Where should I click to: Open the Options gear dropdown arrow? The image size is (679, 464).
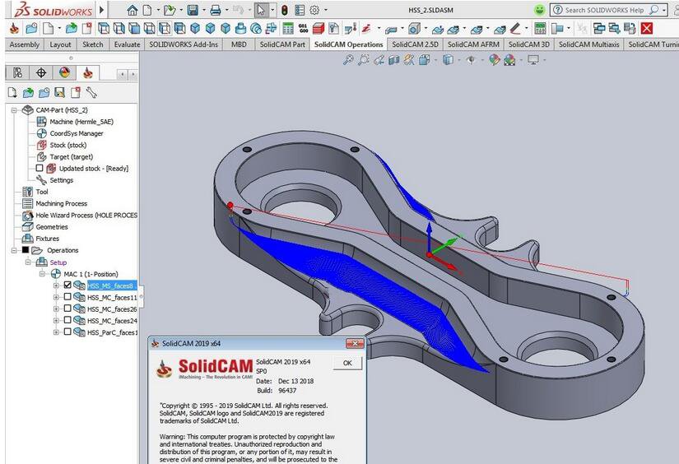[326, 10]
